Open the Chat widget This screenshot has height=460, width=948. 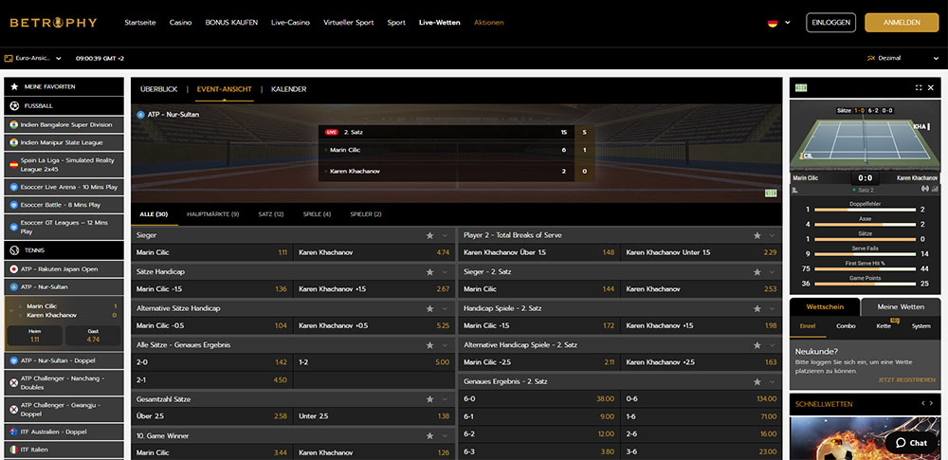tap(912, 442)
